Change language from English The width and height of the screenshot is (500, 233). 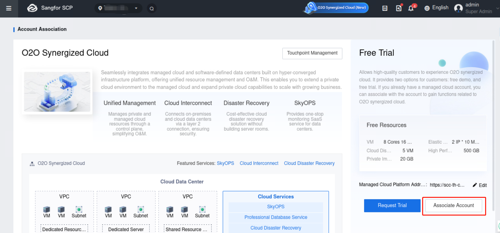440,8
